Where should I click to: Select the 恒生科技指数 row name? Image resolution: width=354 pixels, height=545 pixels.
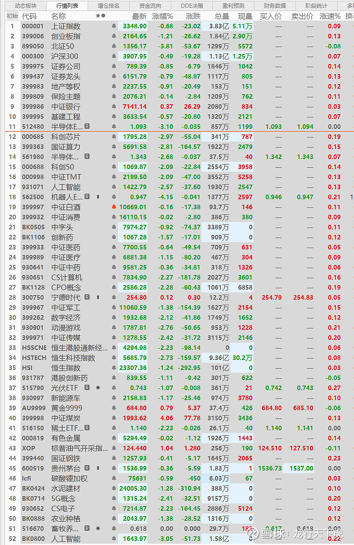pos(73,358)
